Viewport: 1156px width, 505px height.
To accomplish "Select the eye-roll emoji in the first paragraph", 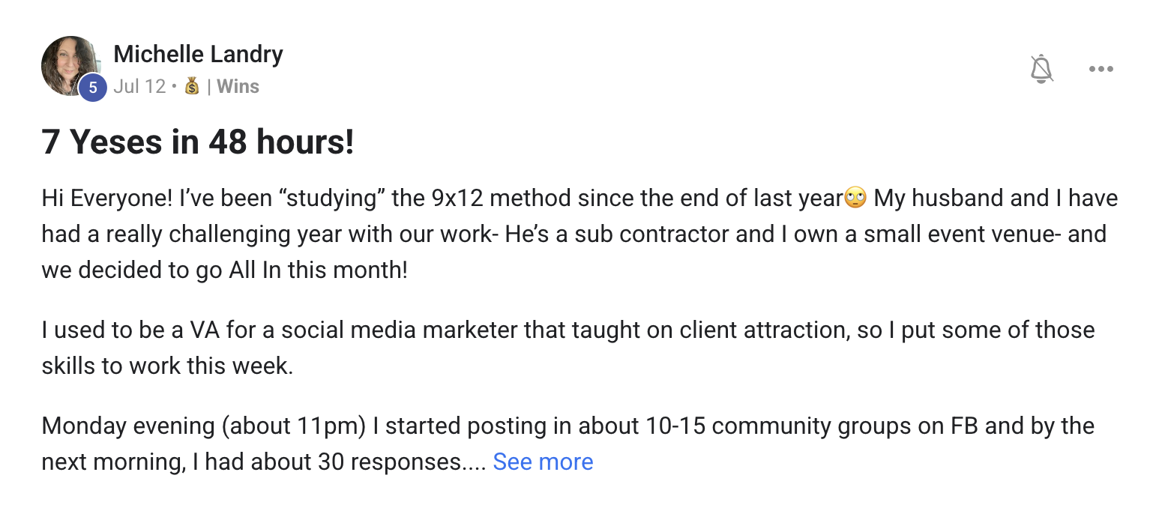I will click(x=855, y=197).
